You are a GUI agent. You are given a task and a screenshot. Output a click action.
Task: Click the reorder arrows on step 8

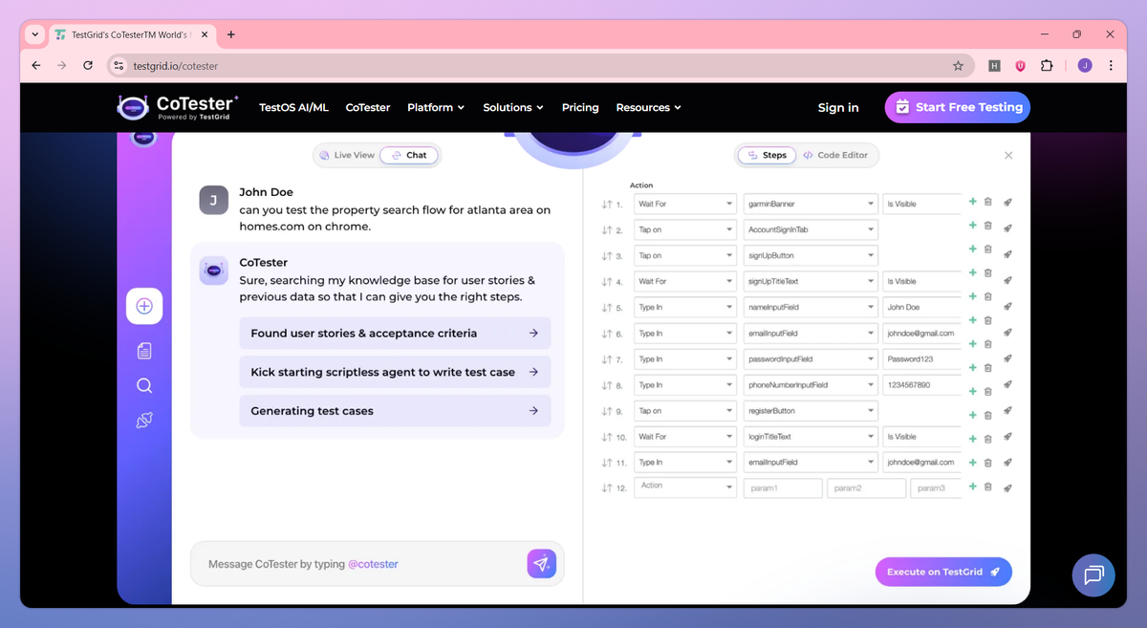point(606,385)
